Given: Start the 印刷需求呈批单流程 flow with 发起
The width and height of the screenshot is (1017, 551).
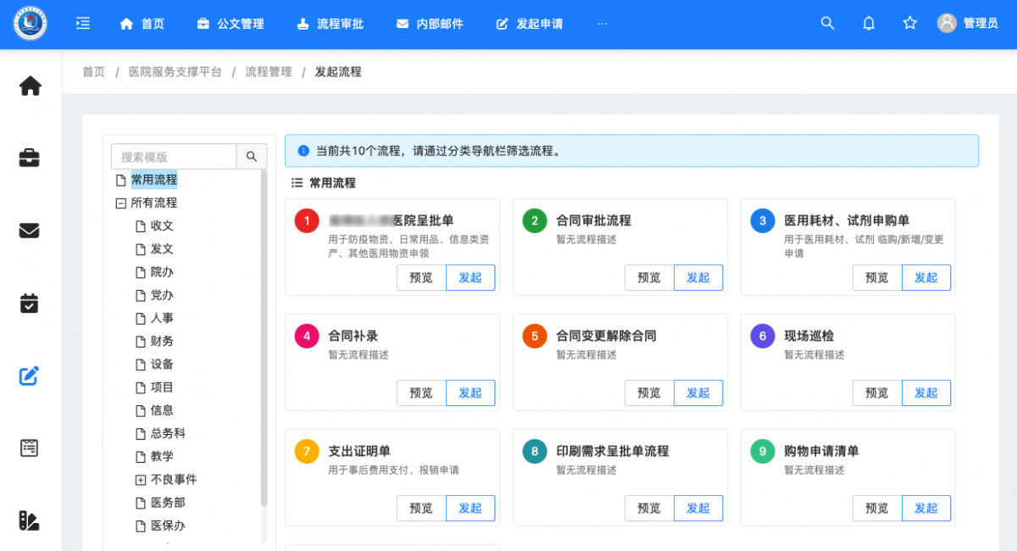Looking at the screenshot, I should pos(698,508).
